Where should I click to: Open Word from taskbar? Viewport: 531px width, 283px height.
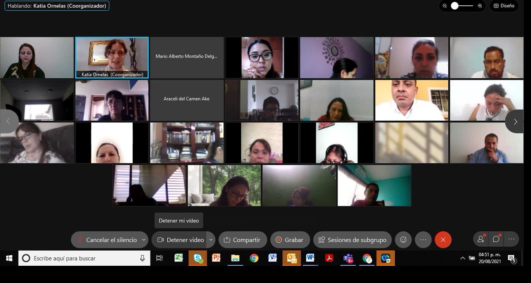coord(310,258)
